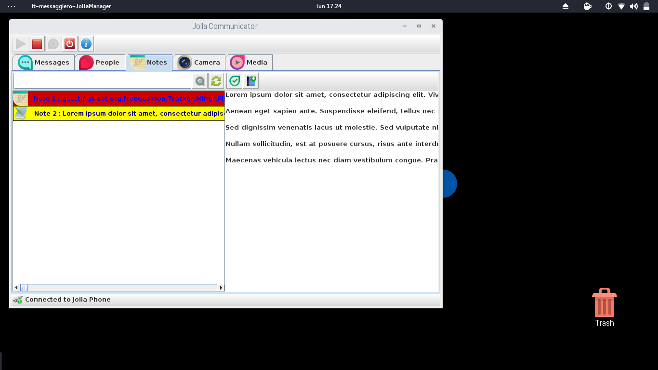Image resolution: width=658 pixels, height=370 pixels.
Task: Click the Note 1 notepad icon
Action: (x=21, y=98)
